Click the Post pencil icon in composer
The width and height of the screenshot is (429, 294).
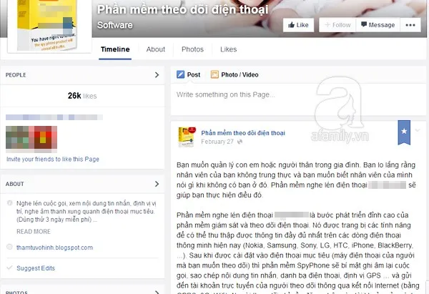coord(180,74)
